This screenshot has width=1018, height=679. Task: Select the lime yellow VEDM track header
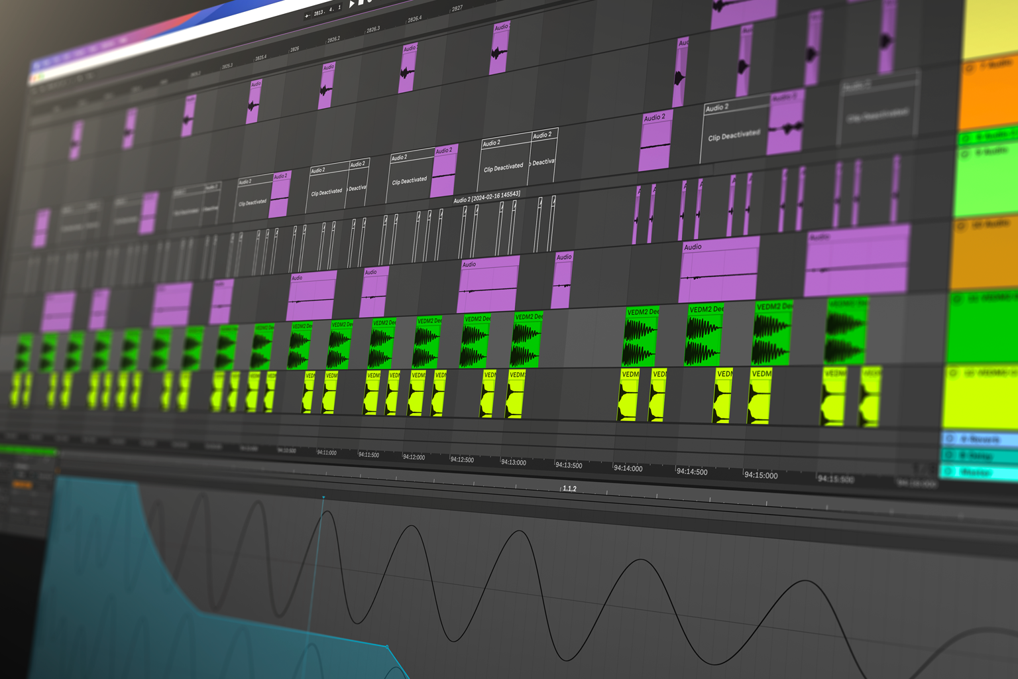980,396
